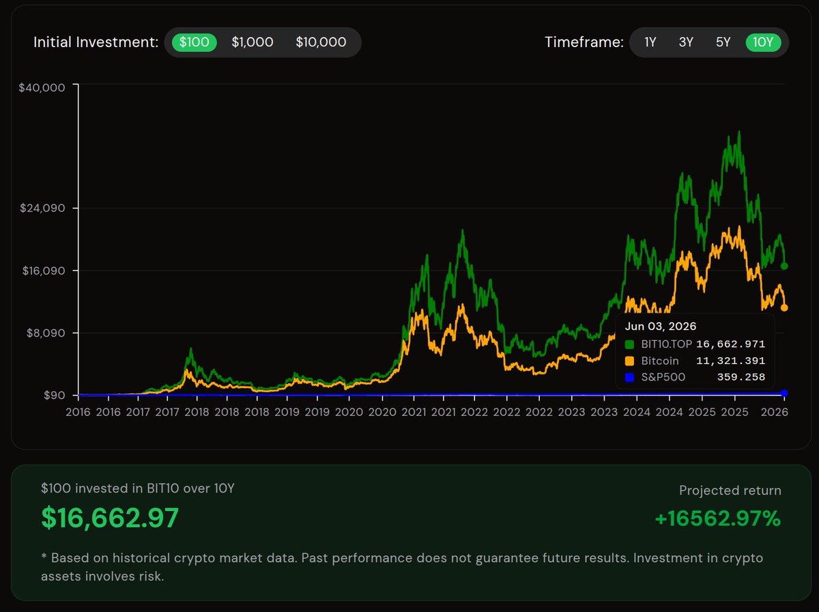Click the Timeframe label

(x=584, y=42)
